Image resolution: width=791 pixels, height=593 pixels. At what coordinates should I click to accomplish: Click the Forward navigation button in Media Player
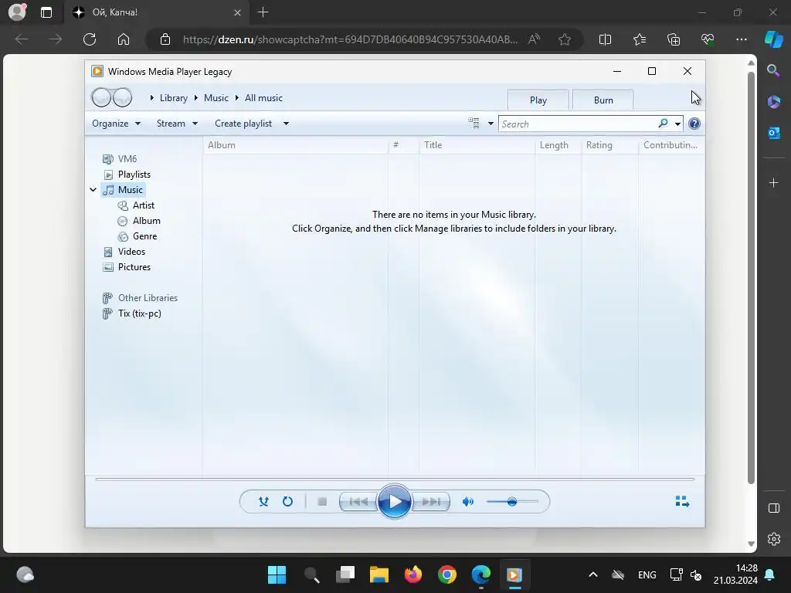(123, 97)
